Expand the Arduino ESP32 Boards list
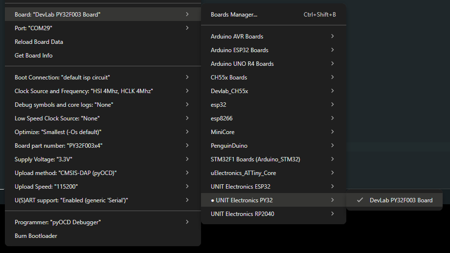 click(239, 50)
